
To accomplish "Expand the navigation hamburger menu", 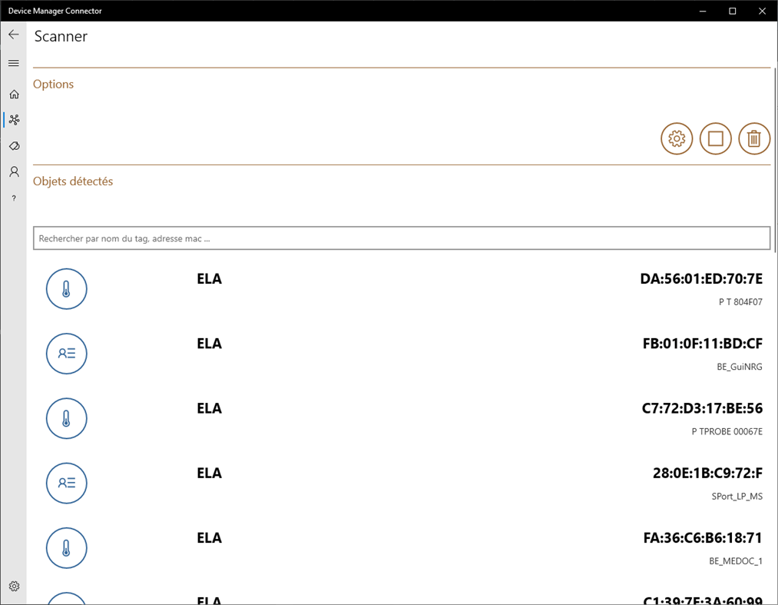I will click(13, 62).
